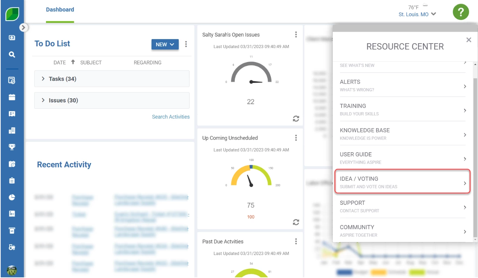Click the SUBJECT column header
The height and width of the screenshot is (278, 478).
tap(91, 63)
